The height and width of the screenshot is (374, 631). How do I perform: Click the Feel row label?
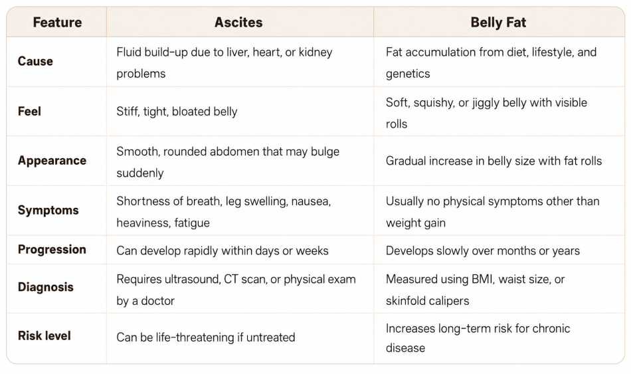29,111
